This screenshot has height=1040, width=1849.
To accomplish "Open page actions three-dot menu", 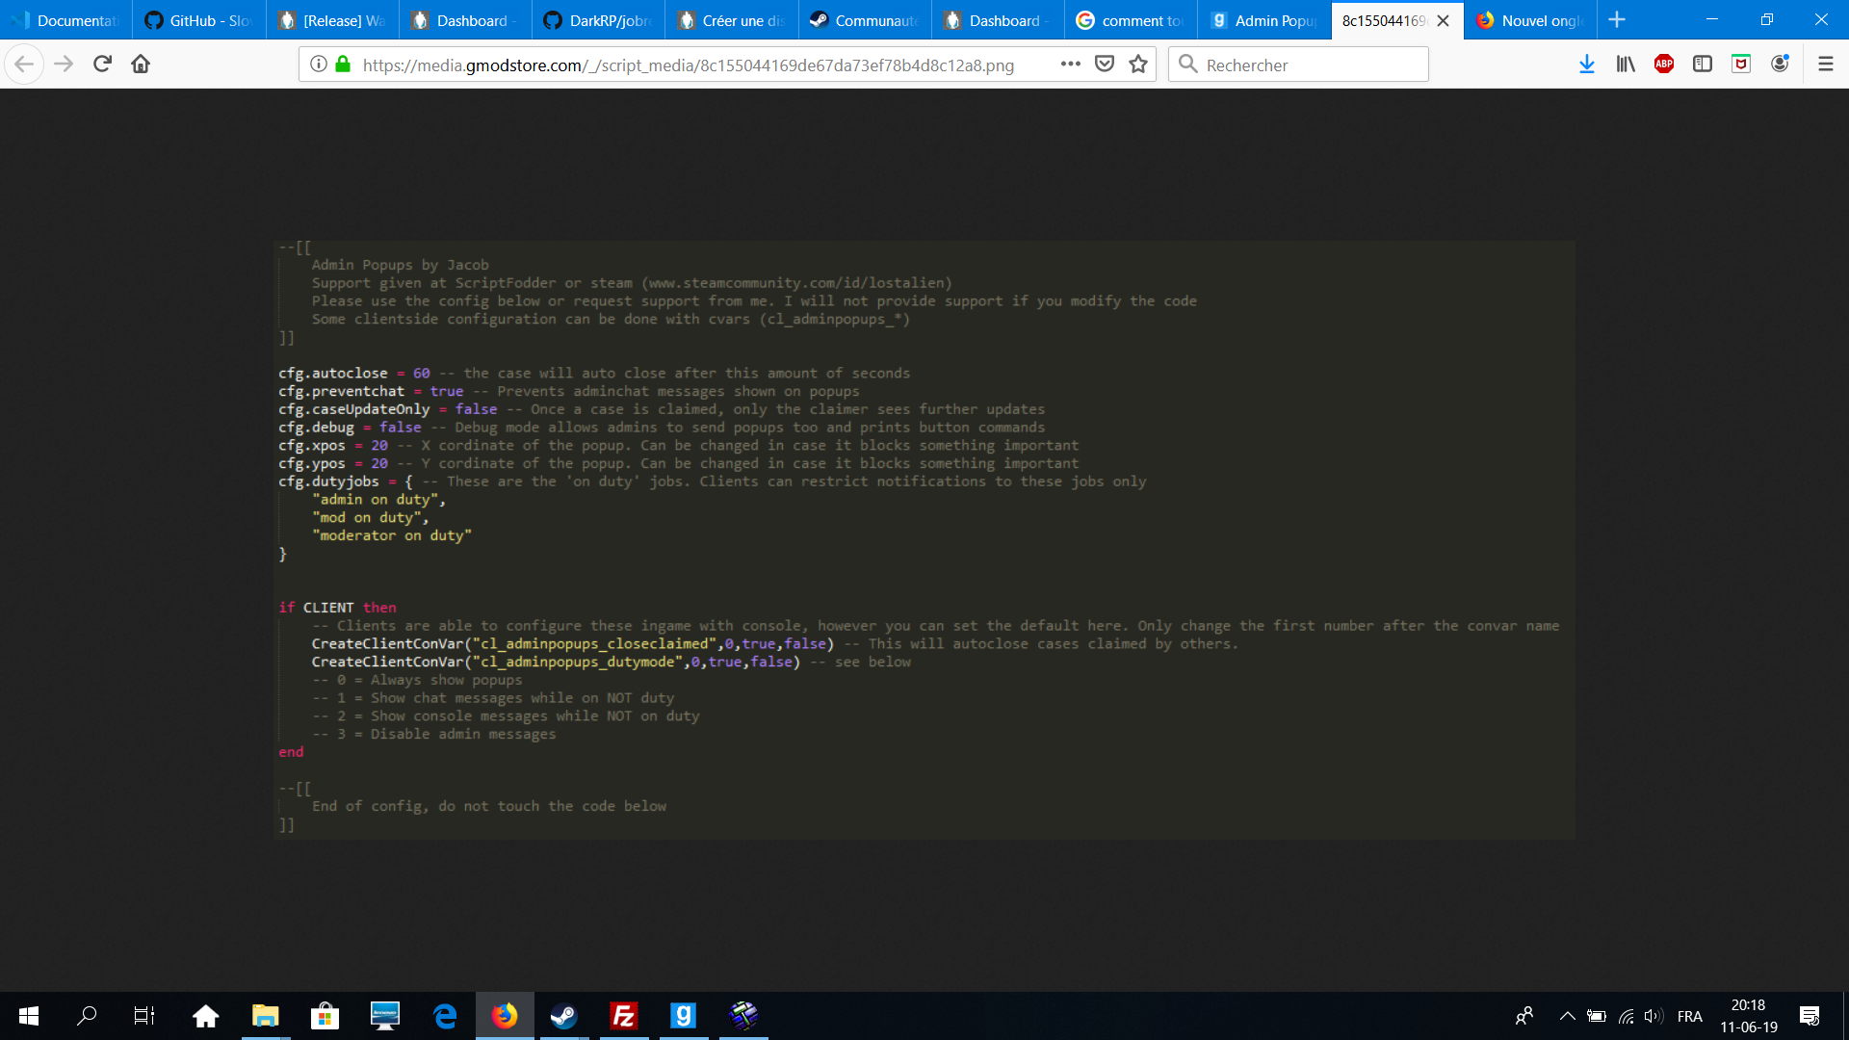I will coord(1071,65).
